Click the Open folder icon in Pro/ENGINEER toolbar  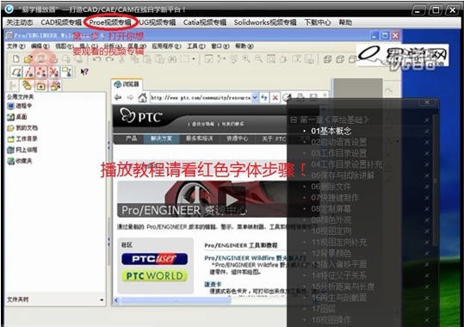coord(28,59)
